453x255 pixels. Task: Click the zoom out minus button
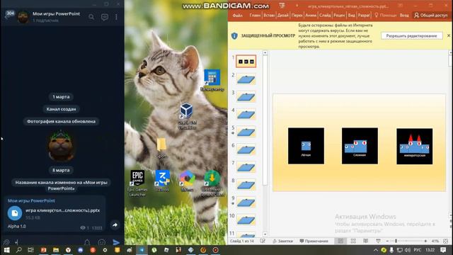click(387, 241)
